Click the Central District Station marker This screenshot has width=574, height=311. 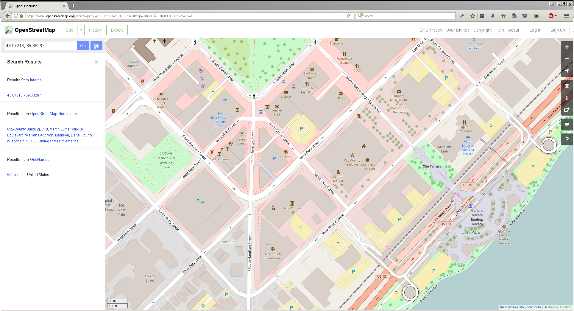pyautogui.click(x=338, y=172)
